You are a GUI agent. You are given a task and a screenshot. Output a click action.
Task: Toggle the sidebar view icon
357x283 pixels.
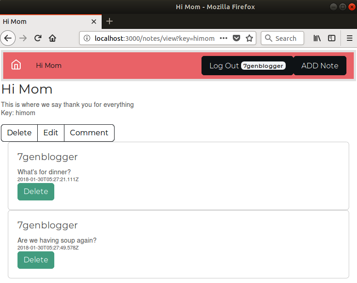(x=331, y=38)
